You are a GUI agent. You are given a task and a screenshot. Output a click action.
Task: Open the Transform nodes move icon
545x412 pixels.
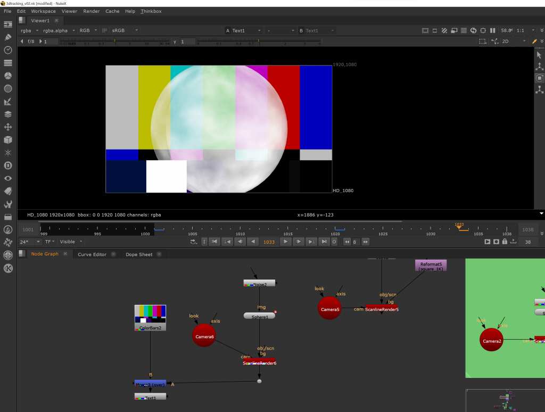8,127
